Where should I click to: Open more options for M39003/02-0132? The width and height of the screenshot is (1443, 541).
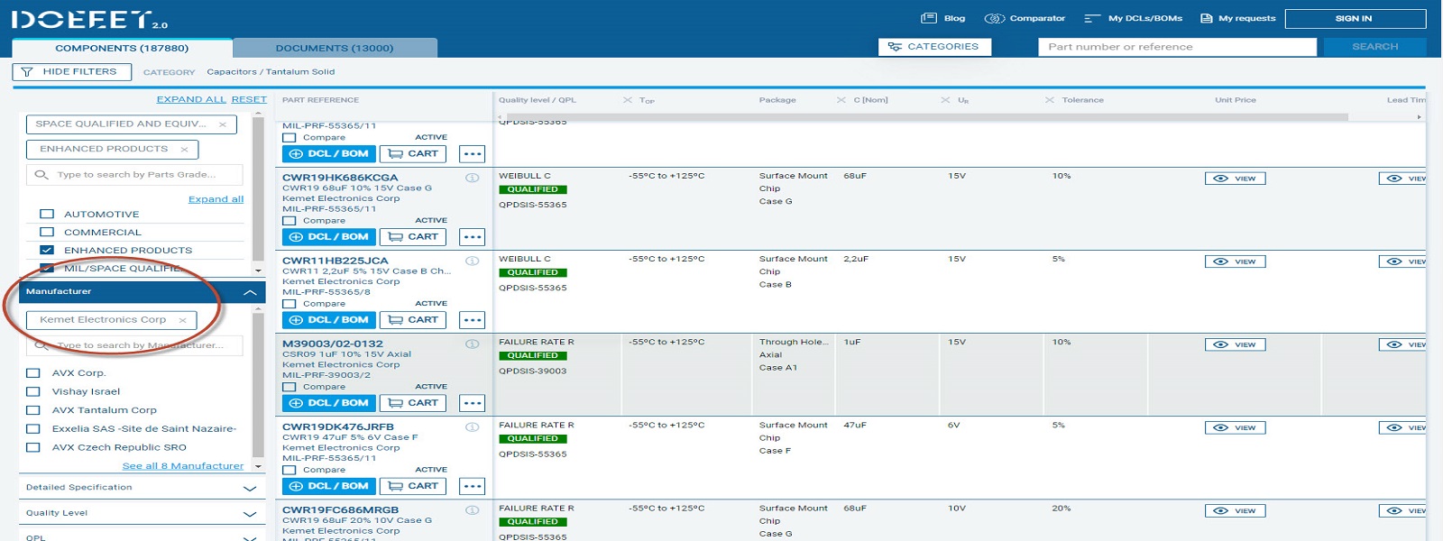pyautogui.click(x=473, y=403)
